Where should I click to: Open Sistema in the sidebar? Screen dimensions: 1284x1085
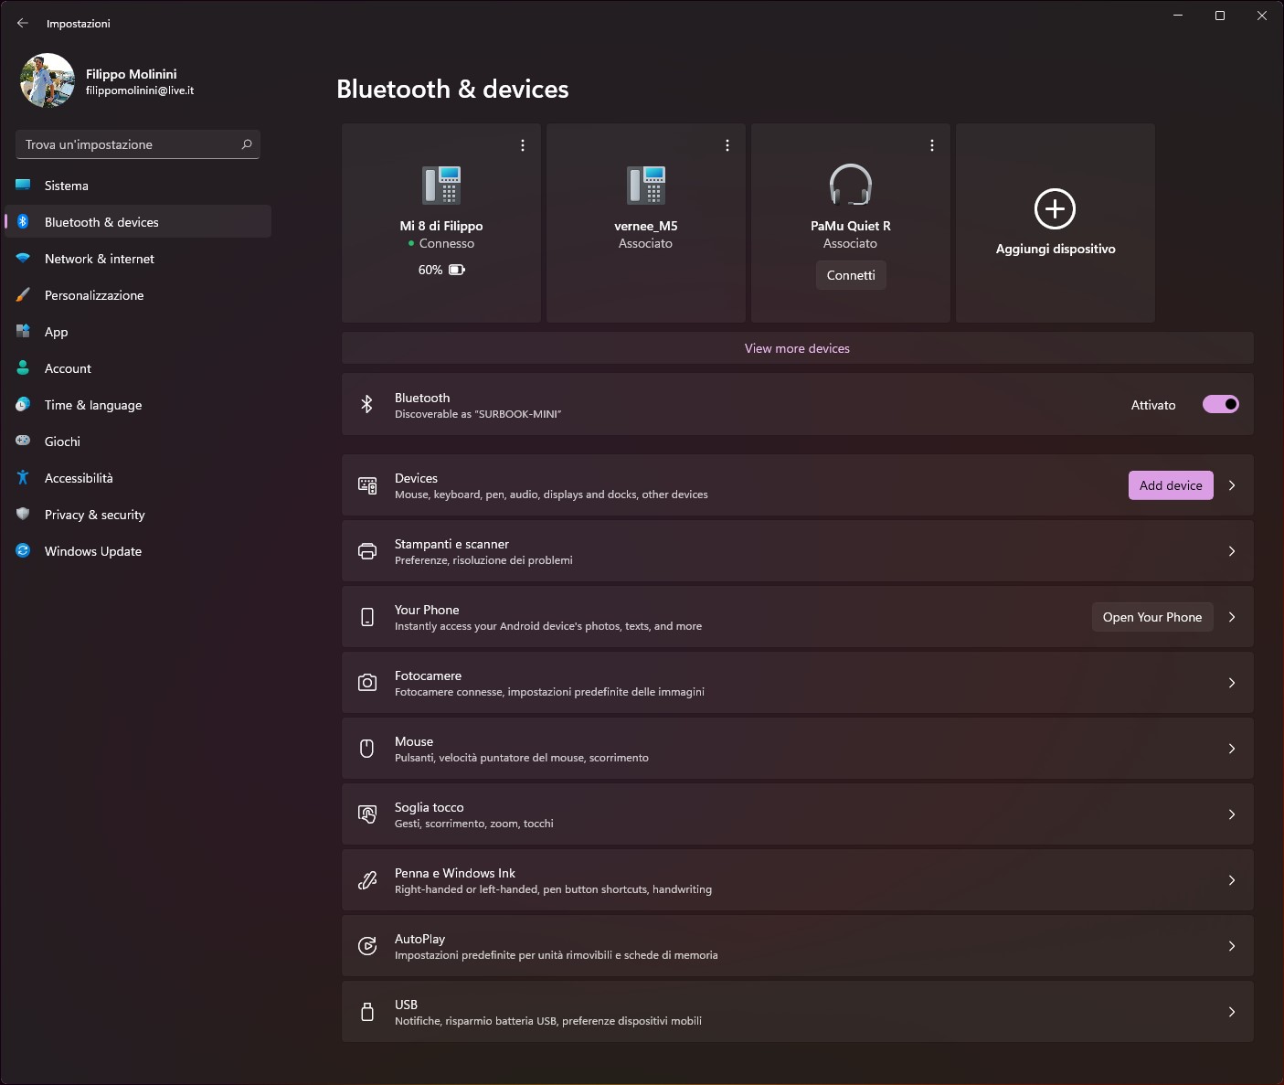point(138,186)
